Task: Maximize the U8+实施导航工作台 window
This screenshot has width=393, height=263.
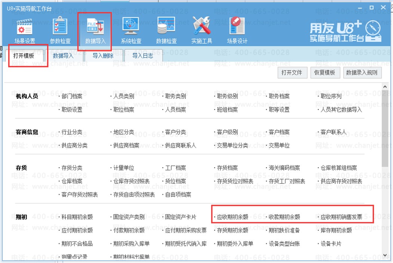Action: [371, 8]
